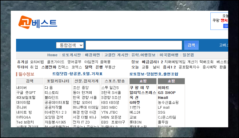
Task: Click the 데이터랩 link
Action: [x=23, y=102]
